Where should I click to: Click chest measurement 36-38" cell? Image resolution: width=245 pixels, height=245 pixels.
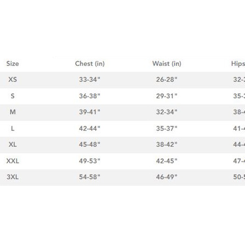(89, 96)
